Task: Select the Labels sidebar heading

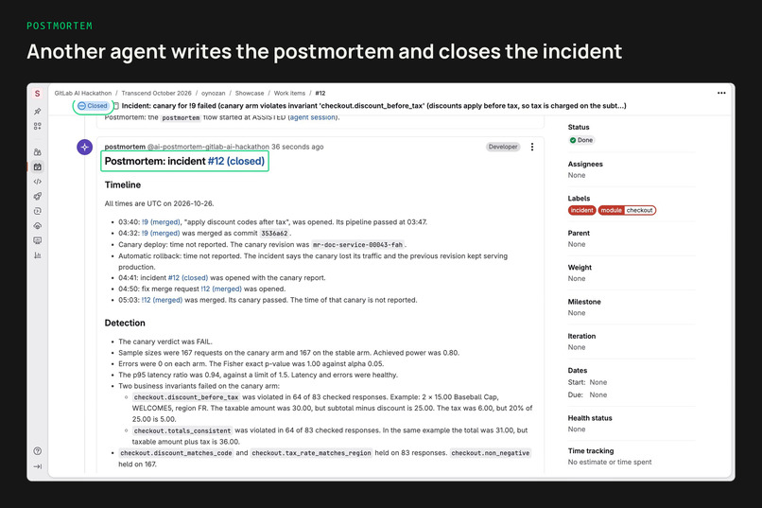Action: click(x=579, y=199)
